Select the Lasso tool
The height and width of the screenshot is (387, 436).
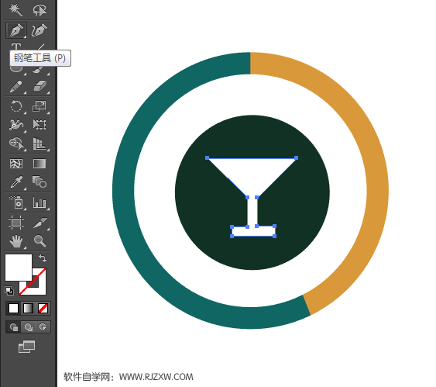point(39,10)
